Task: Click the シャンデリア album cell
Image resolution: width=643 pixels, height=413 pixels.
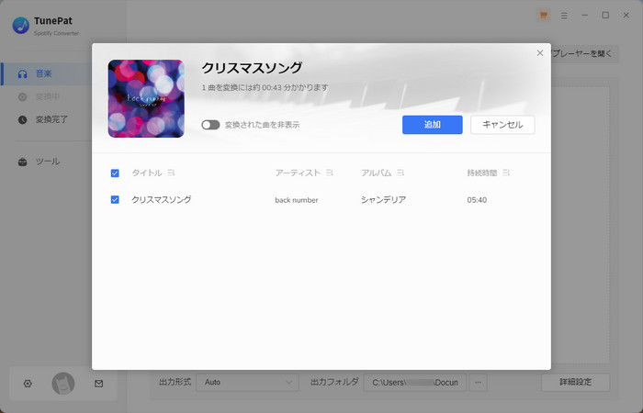Action: point(383,200)
